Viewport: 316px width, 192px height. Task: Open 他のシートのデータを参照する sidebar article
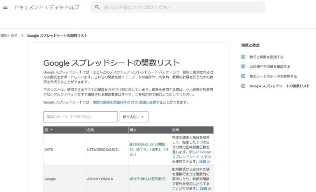click(273, 76)
